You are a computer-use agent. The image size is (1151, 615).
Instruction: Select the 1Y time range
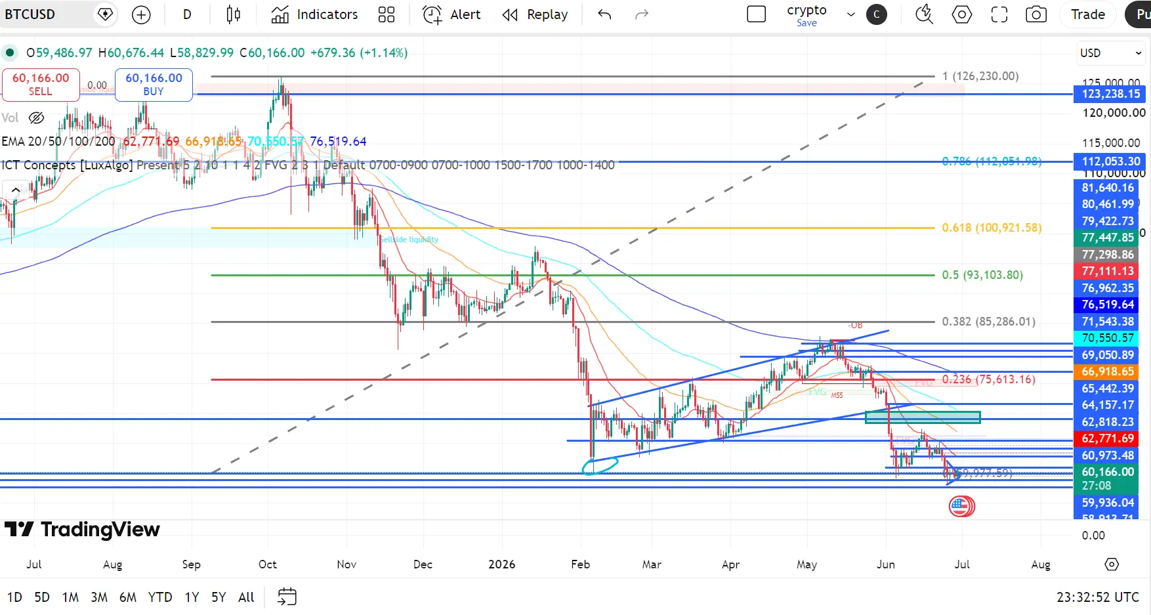[x=192, y=597]
